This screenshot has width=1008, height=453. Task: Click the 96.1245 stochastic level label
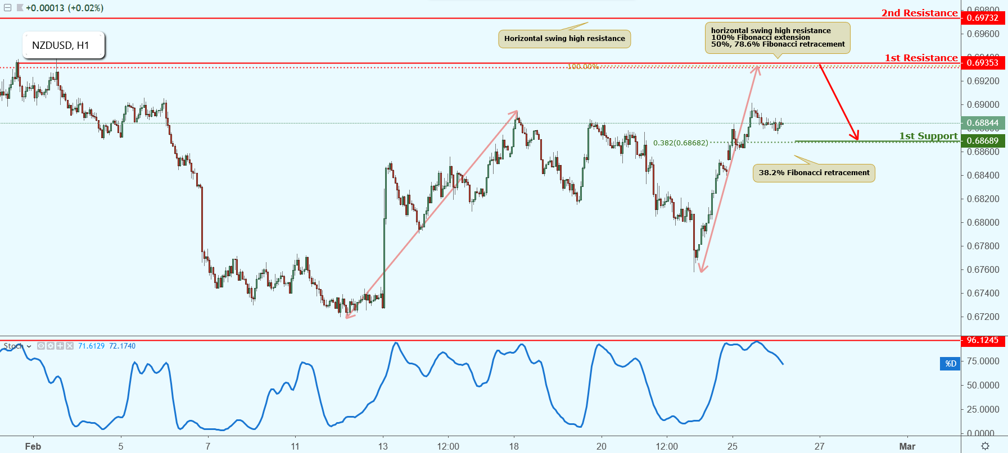pos(983,340)
